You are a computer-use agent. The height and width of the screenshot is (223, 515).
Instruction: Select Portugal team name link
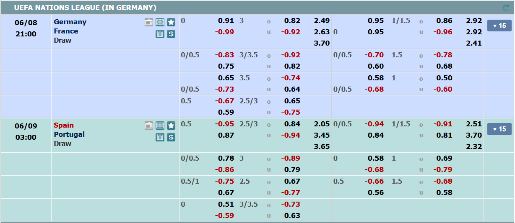(69, 134)
